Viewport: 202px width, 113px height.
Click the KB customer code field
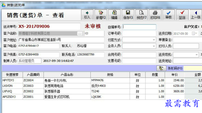94,34
